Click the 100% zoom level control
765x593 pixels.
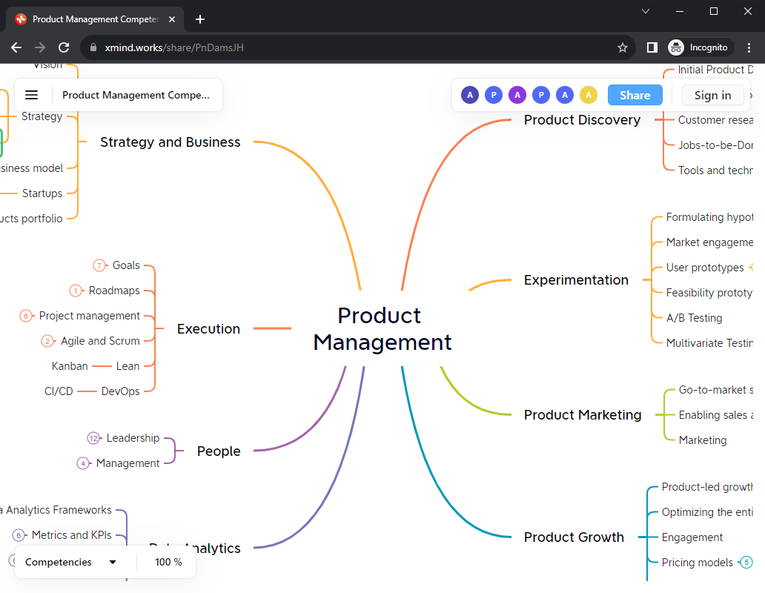click(x=166, y=562)
